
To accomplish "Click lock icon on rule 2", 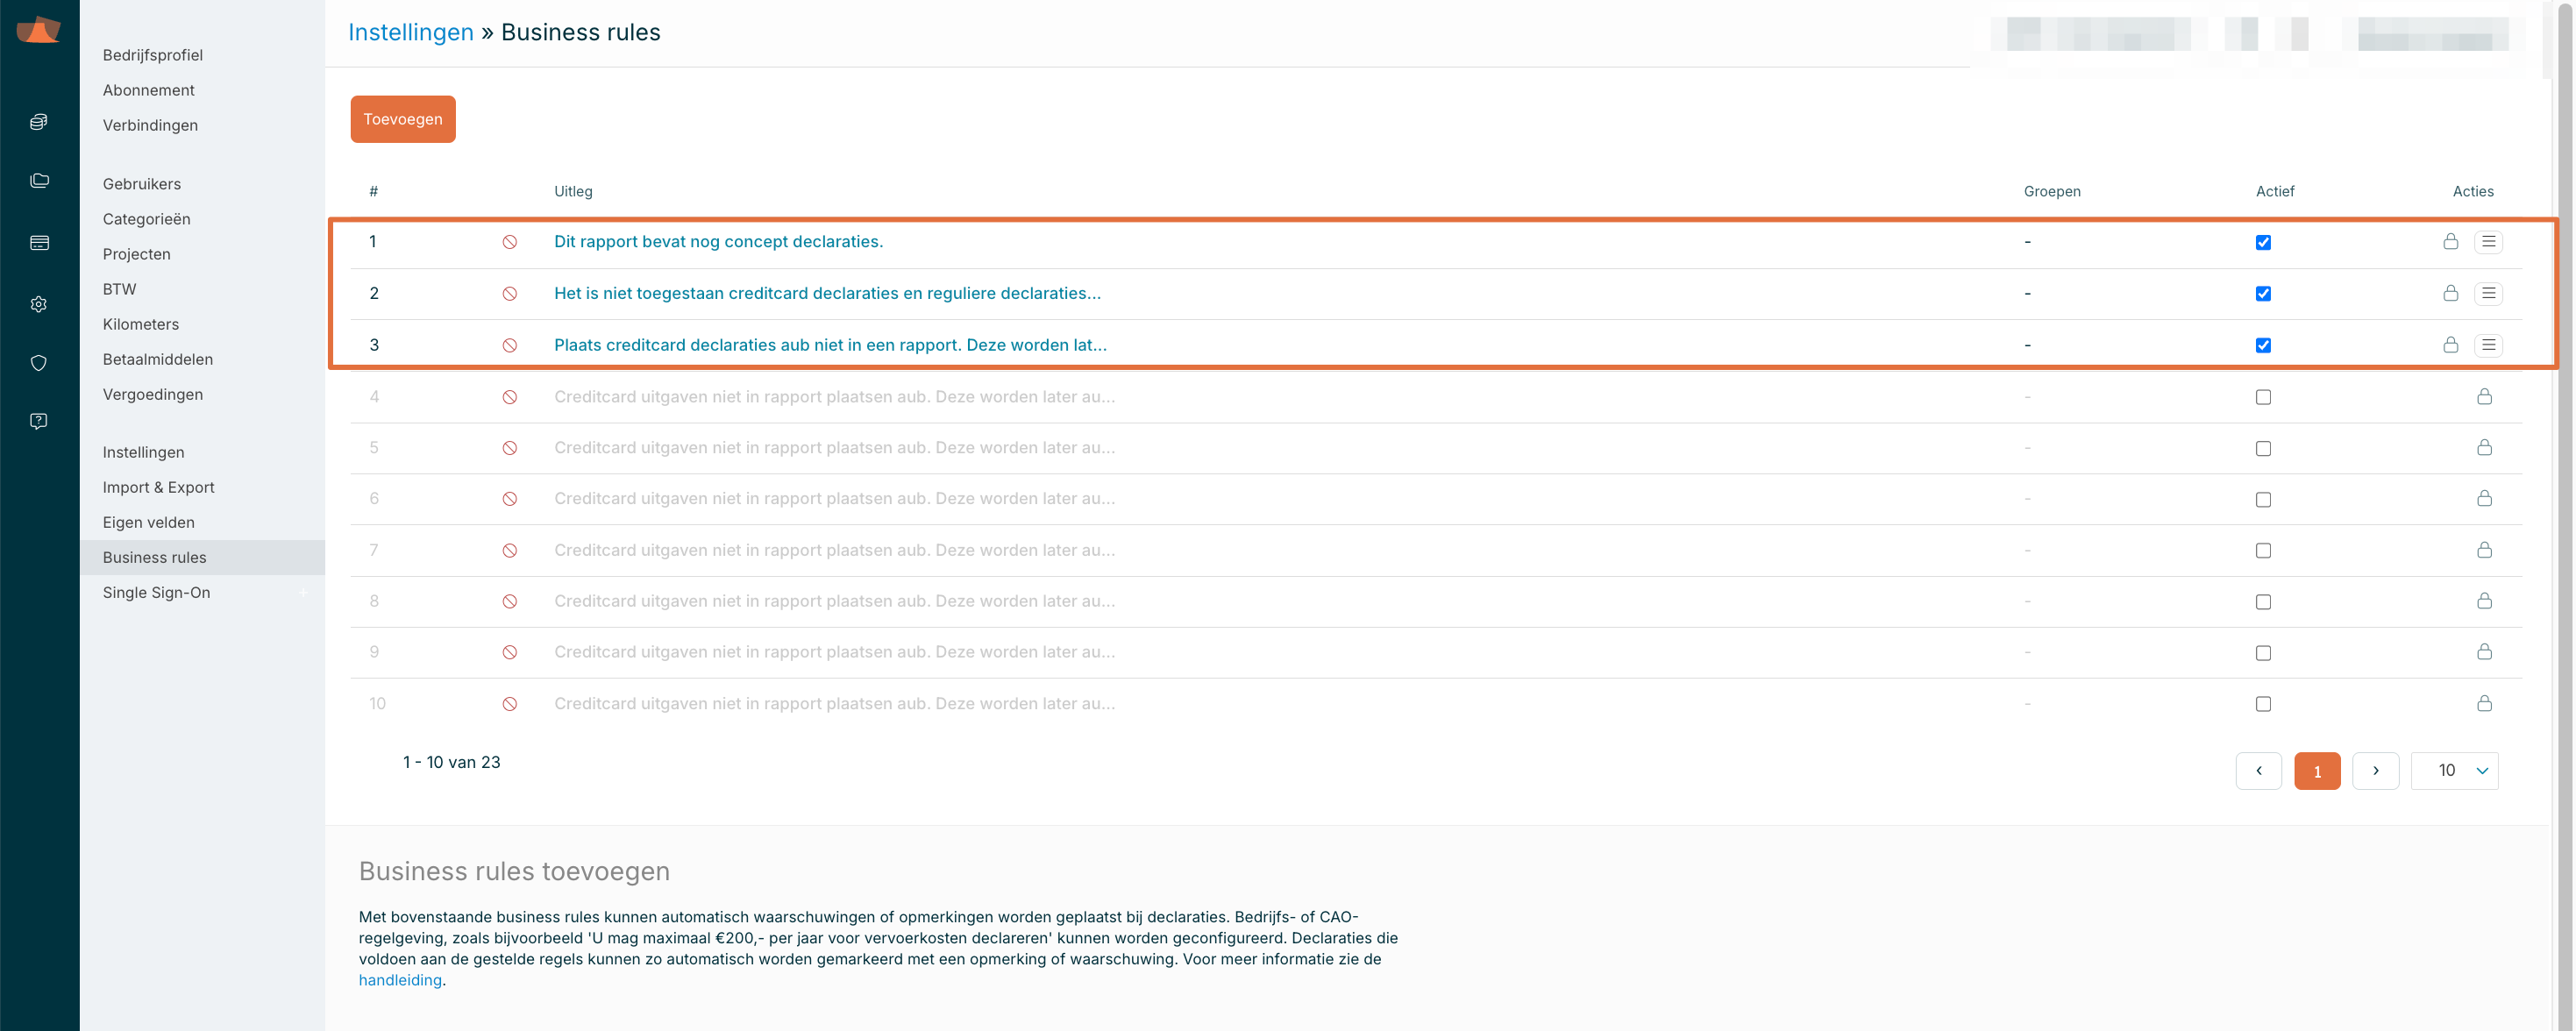I will pyautogui.click(x=2450, y=293).
